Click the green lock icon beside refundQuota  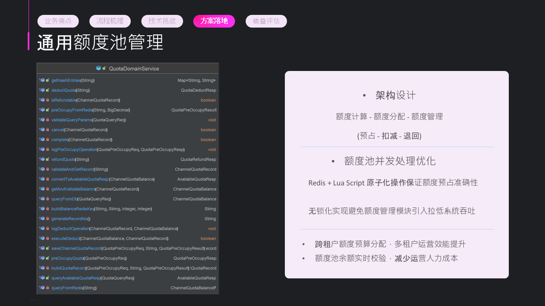(x=48, y=159)
